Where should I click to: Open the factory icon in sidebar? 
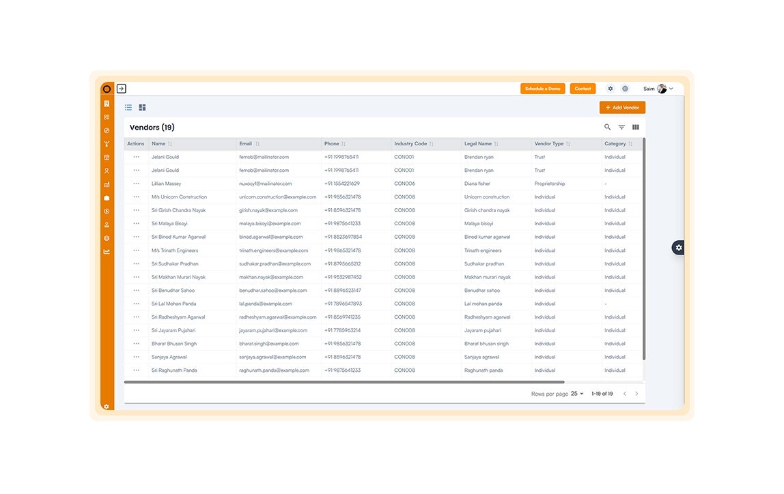[x=107, y=184]
